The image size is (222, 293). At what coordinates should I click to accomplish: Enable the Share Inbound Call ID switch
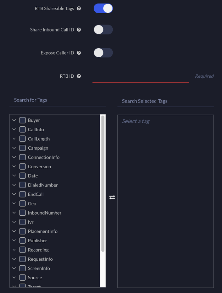pyautogui.click(x=103, y=29)
